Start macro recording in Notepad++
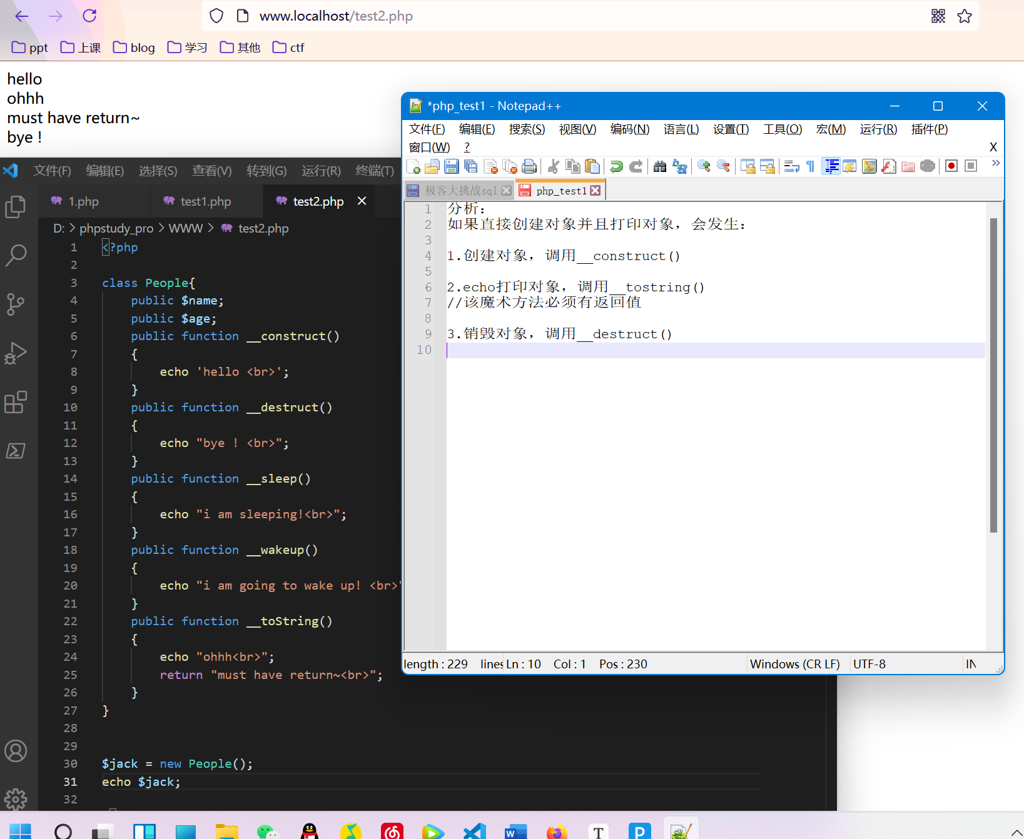Image resolution: width=1024 pixels, height=839 pixels. coord(951,166)
